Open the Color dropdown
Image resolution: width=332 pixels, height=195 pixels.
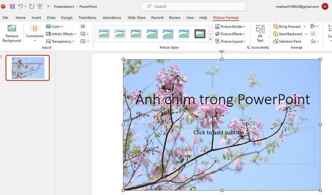click(54, 26)
